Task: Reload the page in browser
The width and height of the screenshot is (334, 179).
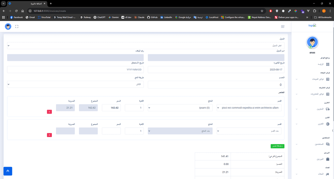Action: point(16,11)
